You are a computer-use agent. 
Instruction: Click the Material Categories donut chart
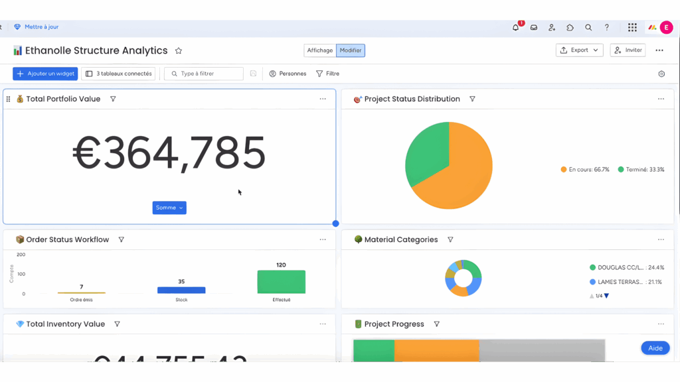coord(463,278)
